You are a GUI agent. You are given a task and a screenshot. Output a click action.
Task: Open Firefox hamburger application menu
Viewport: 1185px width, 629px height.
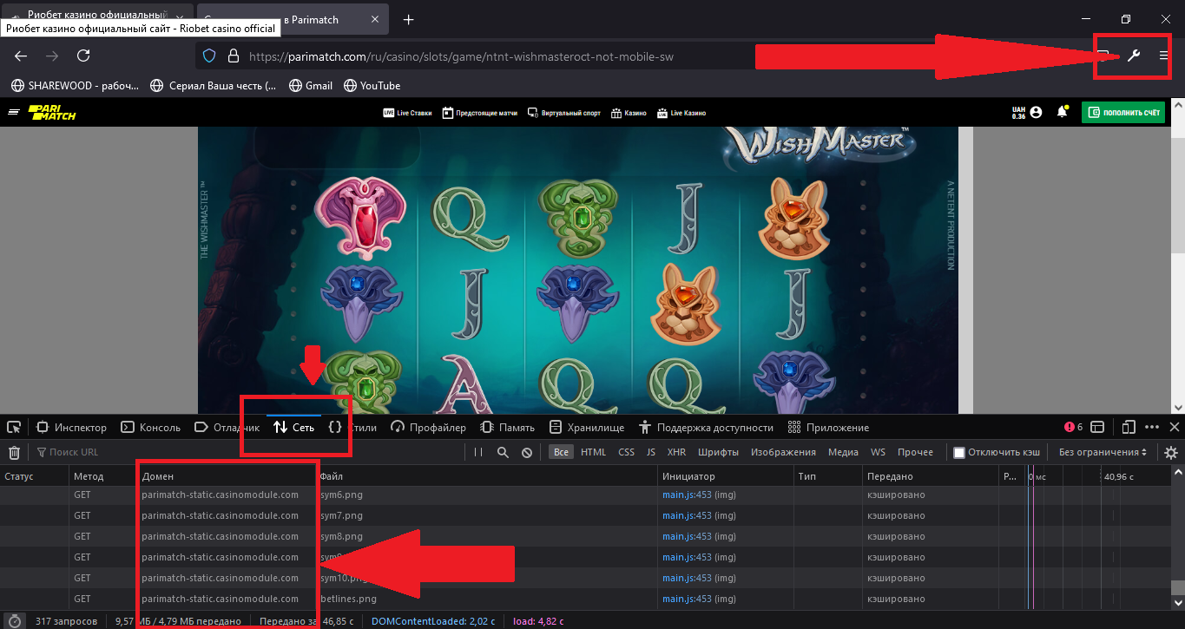pos(1164,56)
